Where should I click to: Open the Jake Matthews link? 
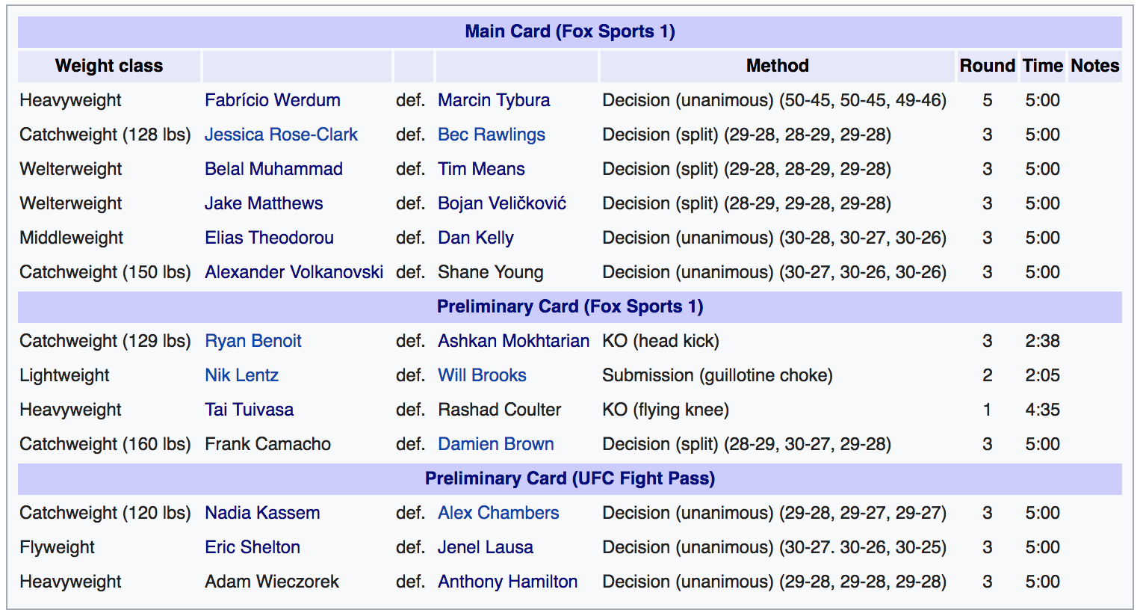pyautogui.click(x=264, y=203)
